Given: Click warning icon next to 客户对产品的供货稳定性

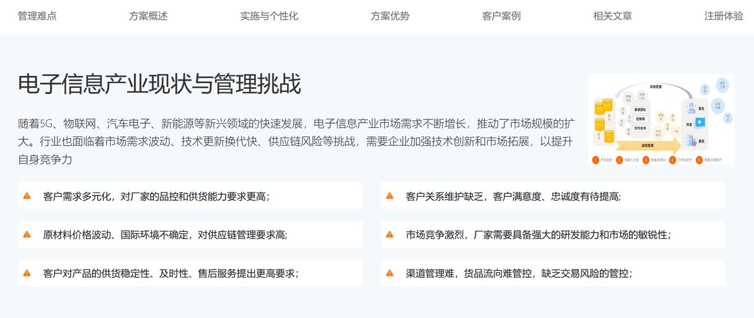Looking at the screenshot, I should tap(27, 273).
